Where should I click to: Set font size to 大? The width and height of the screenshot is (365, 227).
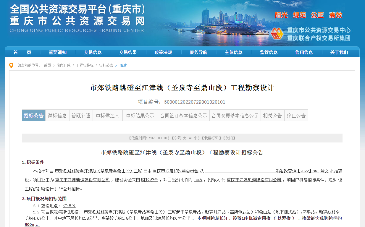tap(185, 138)
